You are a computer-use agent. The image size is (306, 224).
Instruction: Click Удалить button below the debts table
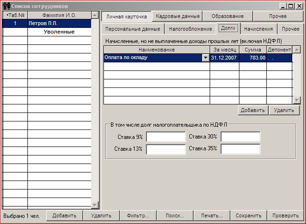coord(284,111)
